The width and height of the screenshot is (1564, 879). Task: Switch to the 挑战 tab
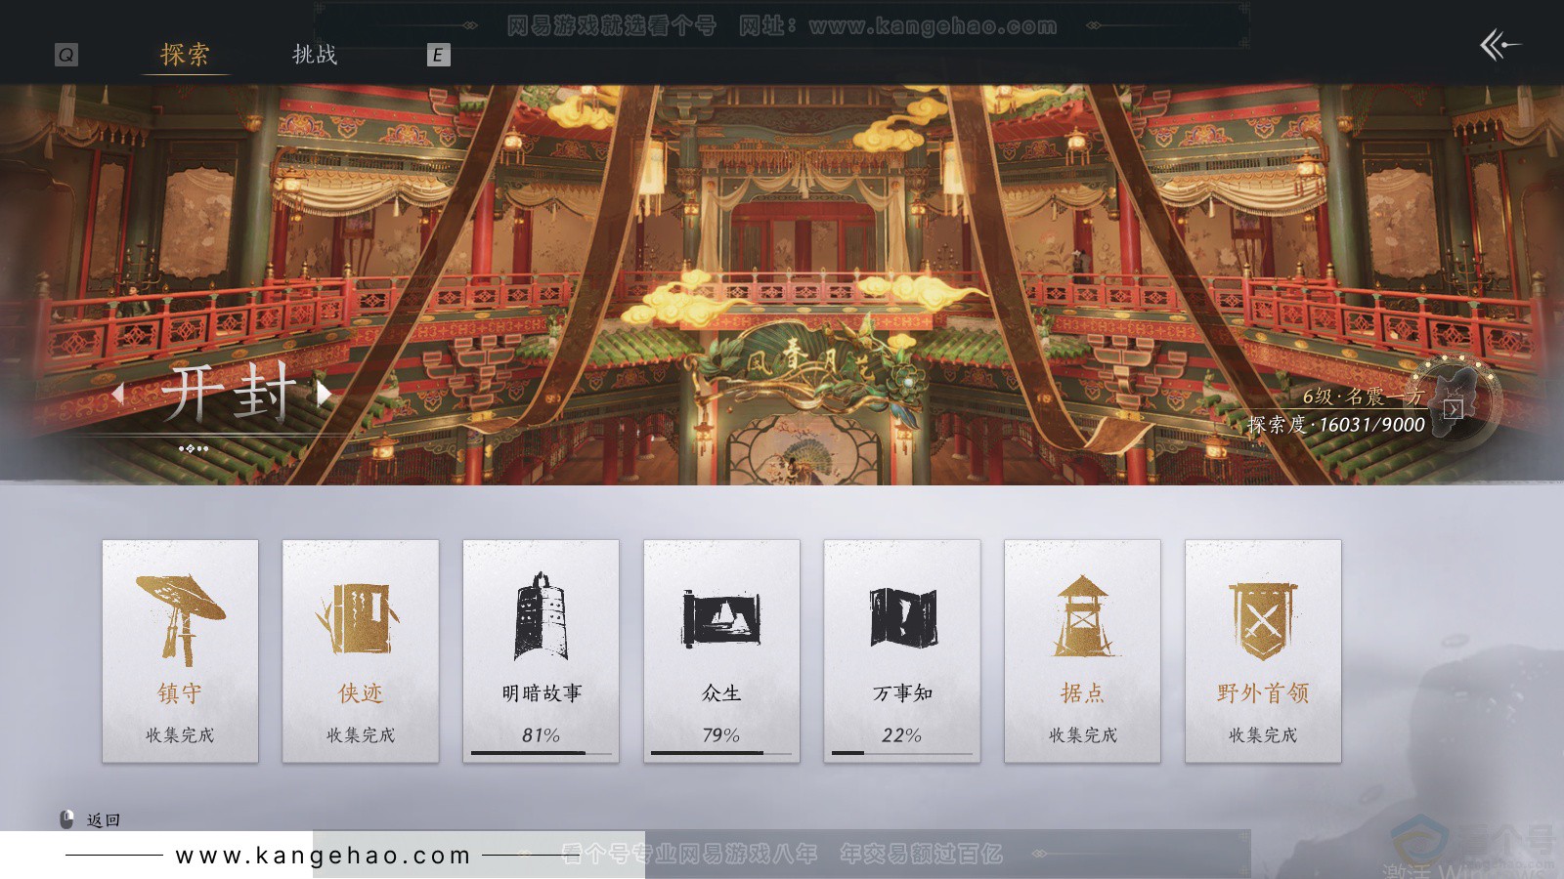[x=315, y=56]
